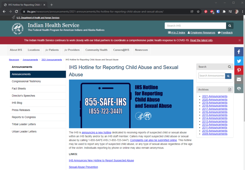Dismiss the red COVID-19 alert banner

(x=239, y=40)
